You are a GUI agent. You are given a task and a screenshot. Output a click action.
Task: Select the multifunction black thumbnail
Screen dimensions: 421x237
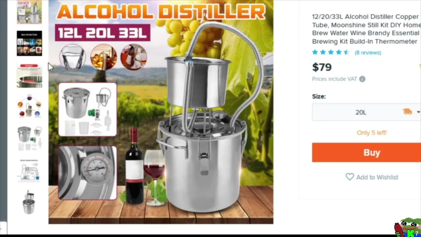[29, 43]
